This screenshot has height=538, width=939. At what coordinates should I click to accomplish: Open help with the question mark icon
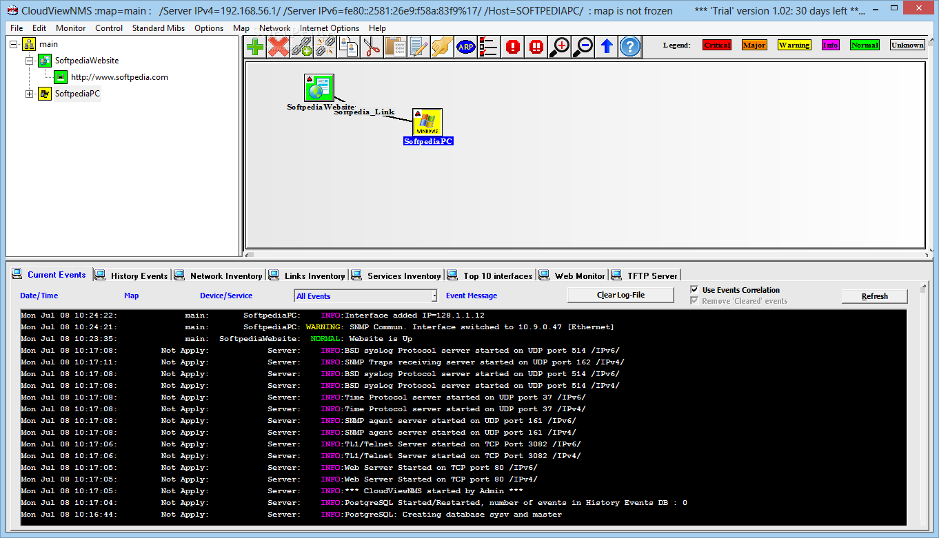pyautogui.click(x=629, y=46)
